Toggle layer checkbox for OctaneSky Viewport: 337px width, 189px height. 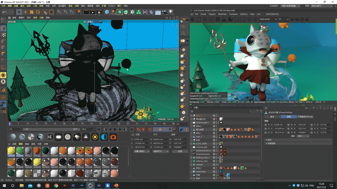pos(214,172)
